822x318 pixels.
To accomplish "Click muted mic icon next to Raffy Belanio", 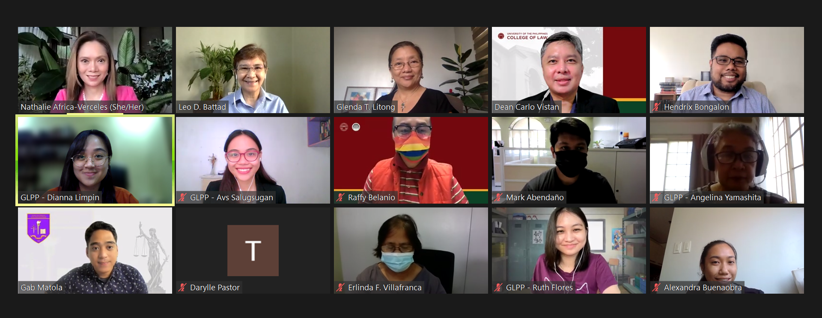I will pyautogui.click(x=340, y=198).
